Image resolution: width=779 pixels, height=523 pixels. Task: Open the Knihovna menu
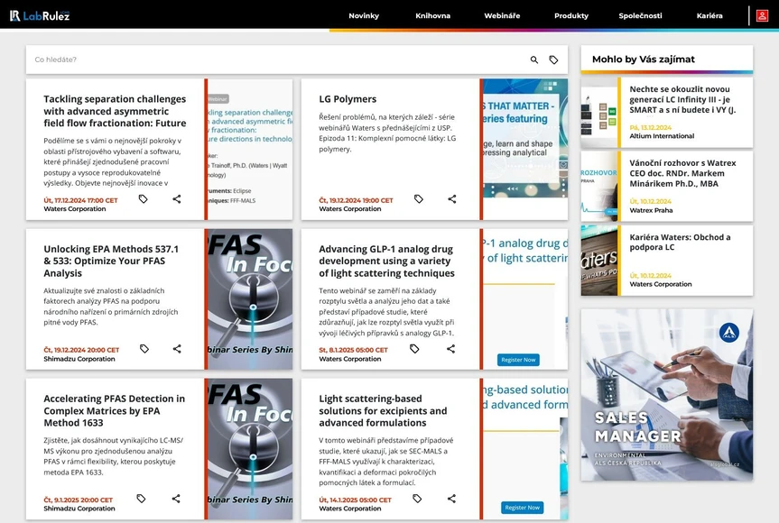coord(432,16)
